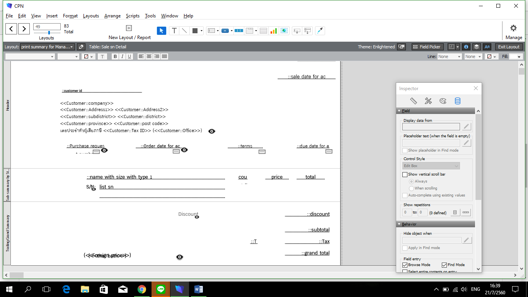Open Inspector Position ruler tab

tap(414, 101)
